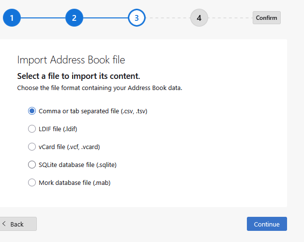Select the vCard file radio button
The image size is (304, 242).
click(x=32, y=147)
